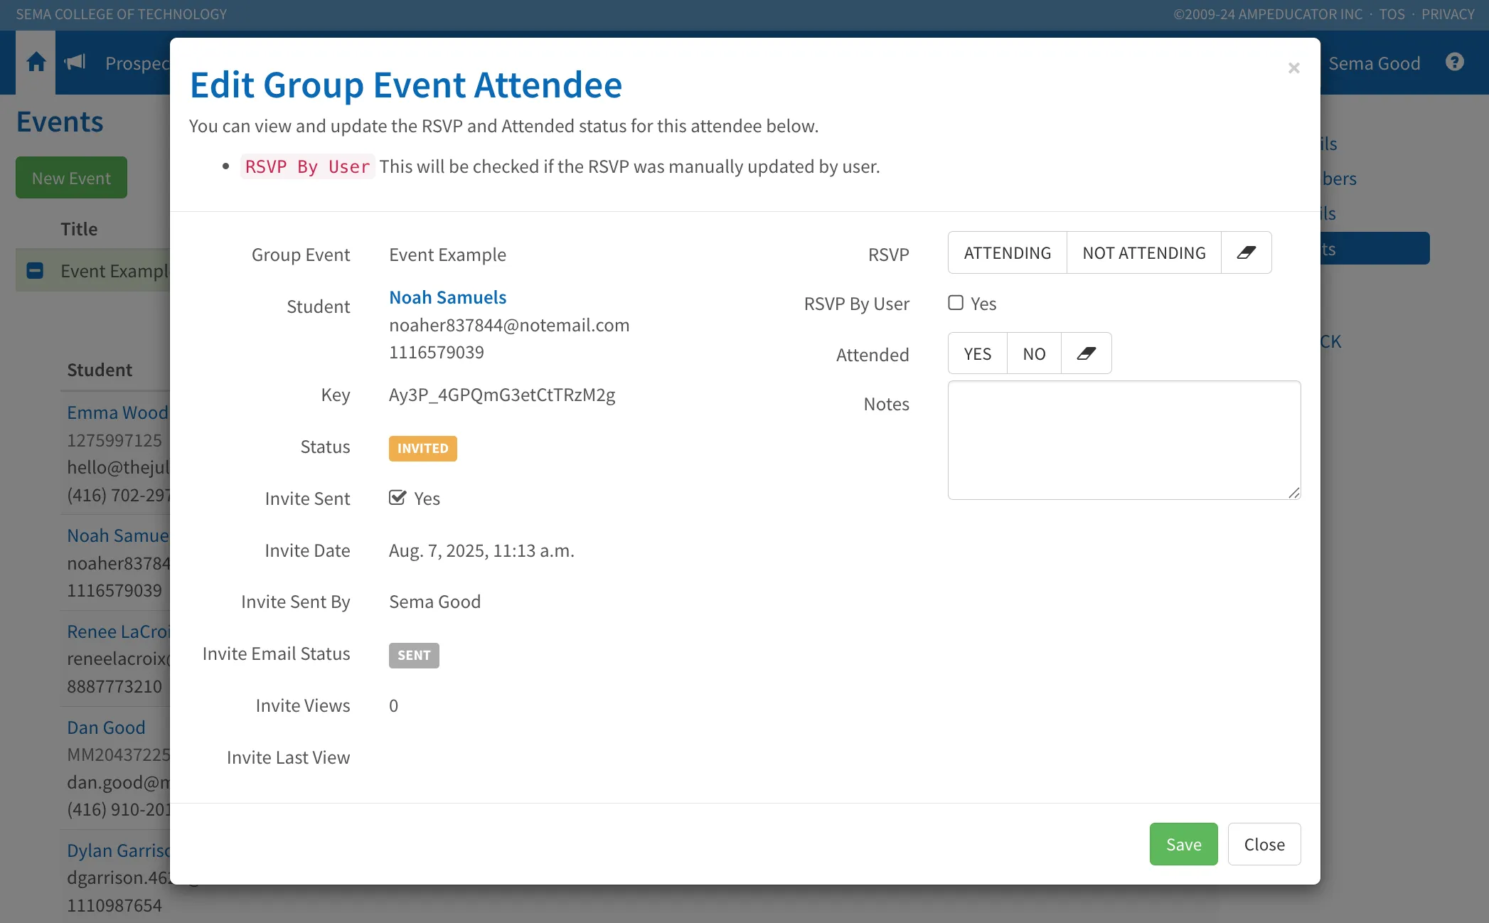Click into the Notes text area
This screenshot has width=1489, height=923.
pos(1124,440)
